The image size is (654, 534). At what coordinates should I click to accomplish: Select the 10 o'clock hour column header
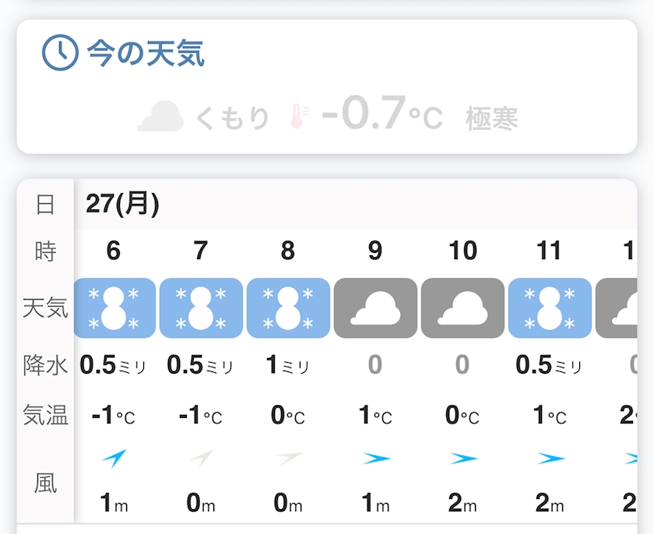pyautogui.click(x=462, y=251)
